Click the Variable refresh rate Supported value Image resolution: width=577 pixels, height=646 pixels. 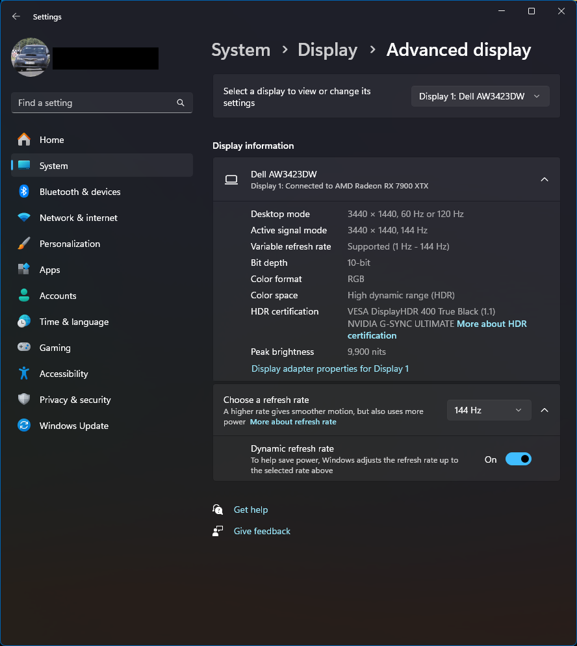[x=398, y=246]
